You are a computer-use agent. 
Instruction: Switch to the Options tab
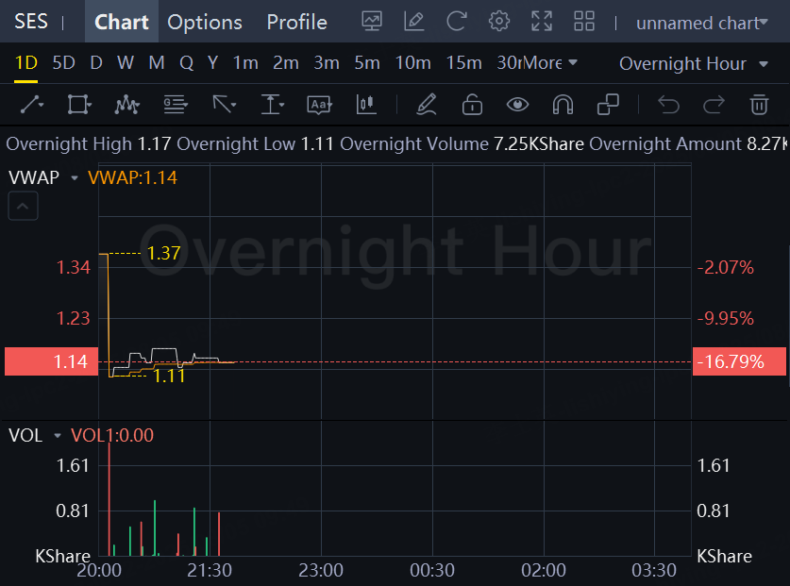click(205, 22)
